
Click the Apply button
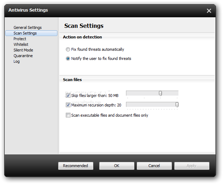(x=192, y=166)
